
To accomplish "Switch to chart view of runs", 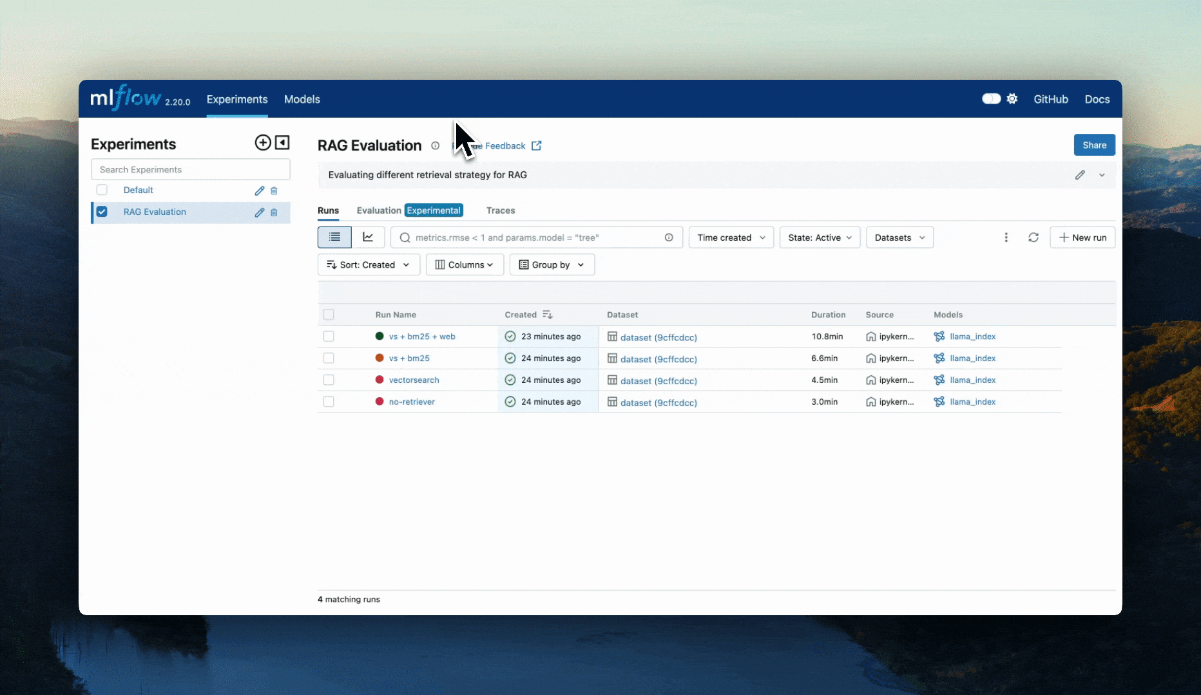I will click(368, 237).
